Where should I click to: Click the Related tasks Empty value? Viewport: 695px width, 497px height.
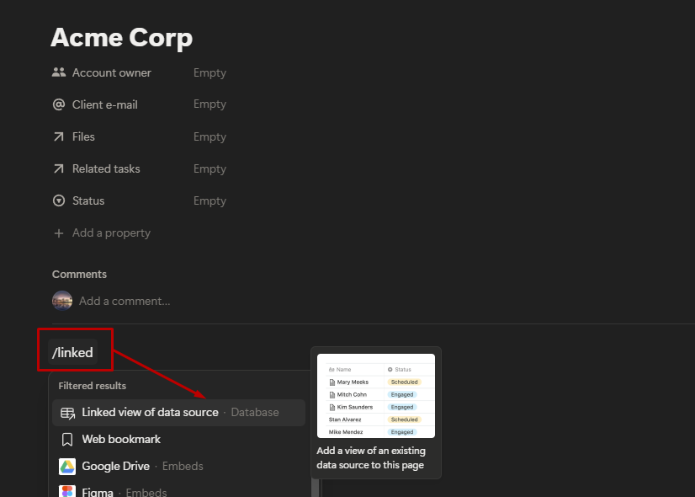[210, 168]
